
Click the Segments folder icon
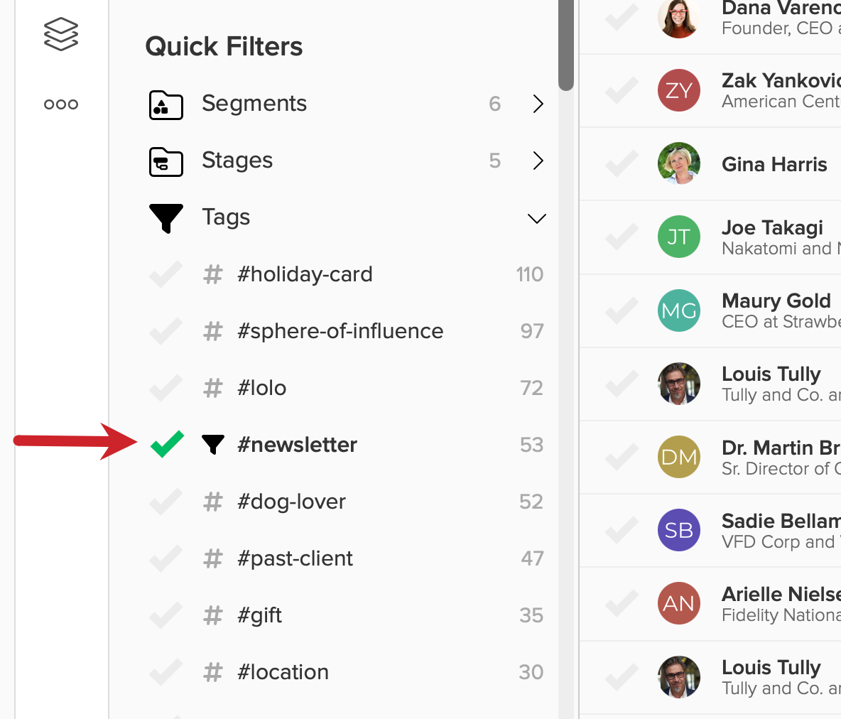coord(166,104)
